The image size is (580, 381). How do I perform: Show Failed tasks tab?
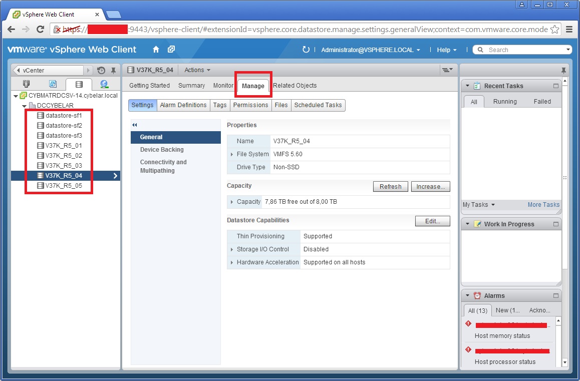click(x=542, y=101)
